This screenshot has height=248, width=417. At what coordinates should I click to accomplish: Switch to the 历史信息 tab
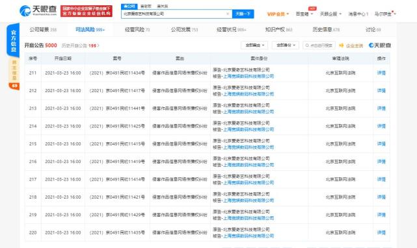[x=326, y=29]
